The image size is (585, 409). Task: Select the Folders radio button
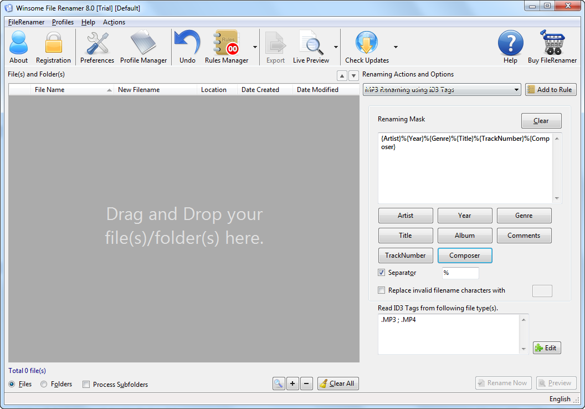(44, 384)
